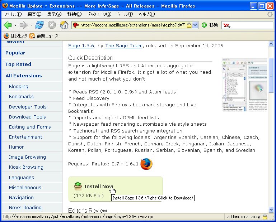This screenshot has width=276, height=222.
Task: Open the Yahoo search engine selector
Action: 227,26
